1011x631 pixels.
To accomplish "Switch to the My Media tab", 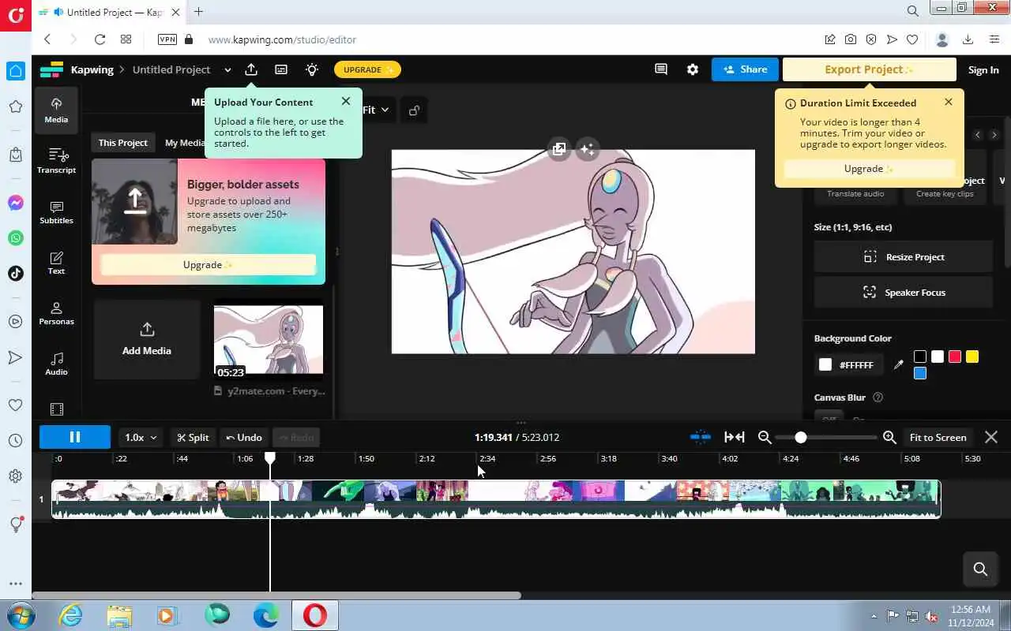I will click(185, 143).
